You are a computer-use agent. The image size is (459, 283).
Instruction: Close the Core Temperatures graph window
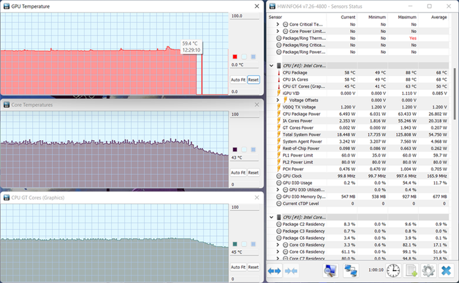pos(257,105)
